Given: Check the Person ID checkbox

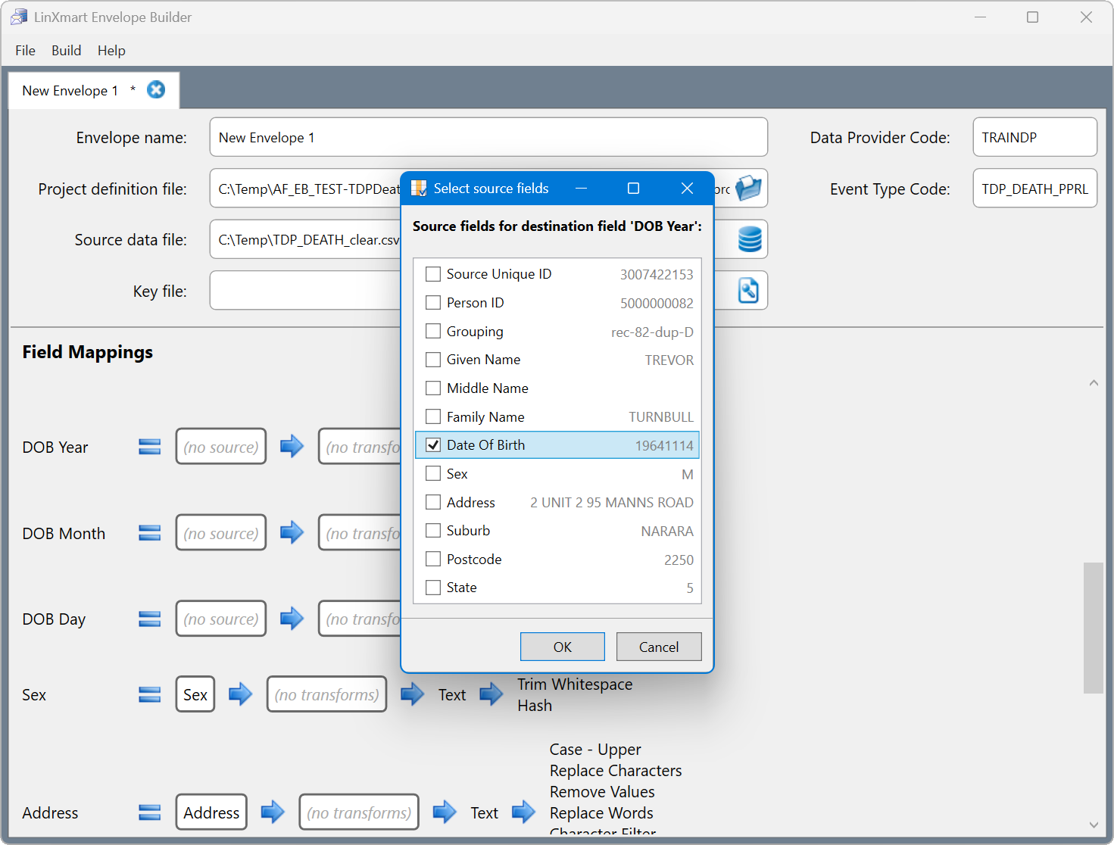Looking at the screenshot, I should [433, 303].
